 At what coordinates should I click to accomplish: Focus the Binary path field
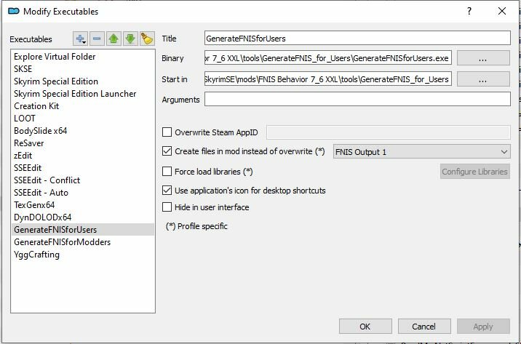pyautogui.click(x=328, y=58)
